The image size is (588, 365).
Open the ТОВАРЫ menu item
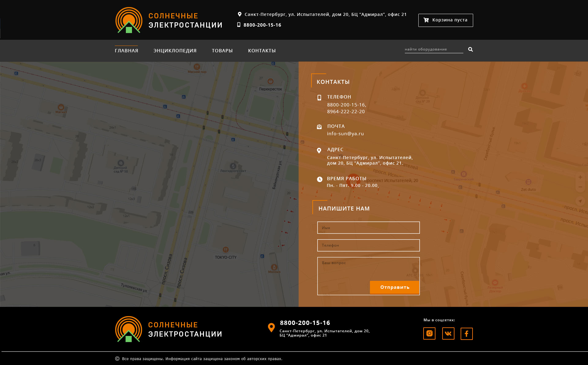222,50
